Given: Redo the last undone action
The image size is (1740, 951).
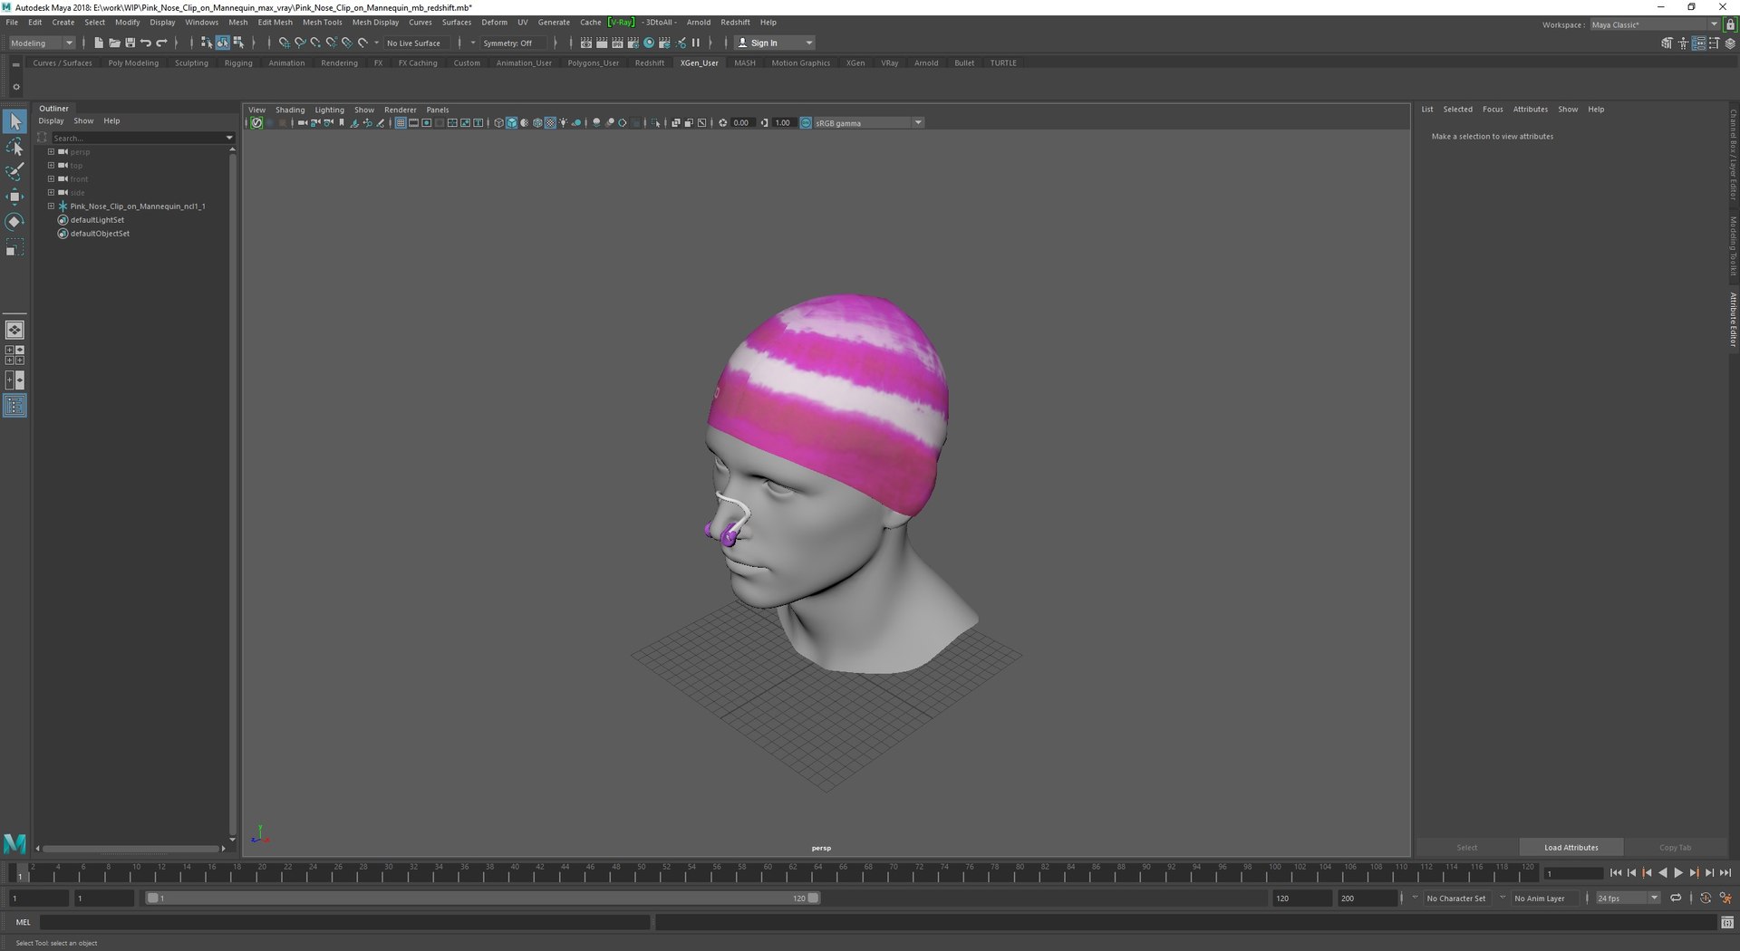Looking at the screenshot, I should [x=162, y=43].
